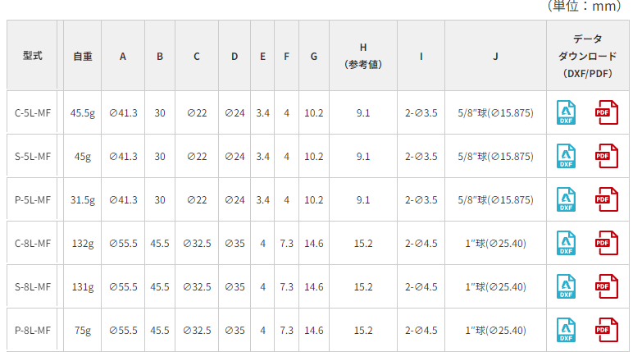633x352 pixels.
Task: Get the DXF drawing for C-8L-MF
Action: coord(566,243)
